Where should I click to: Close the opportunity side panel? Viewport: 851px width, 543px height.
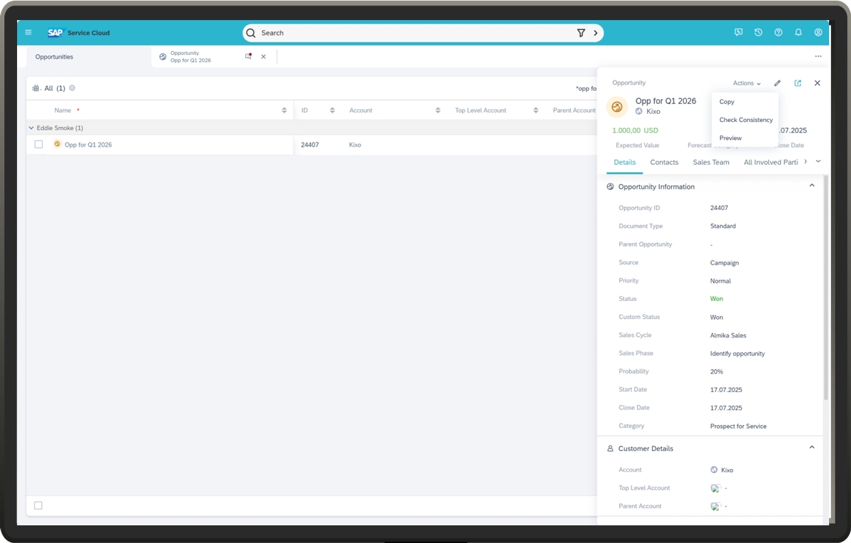click(818, 83)
